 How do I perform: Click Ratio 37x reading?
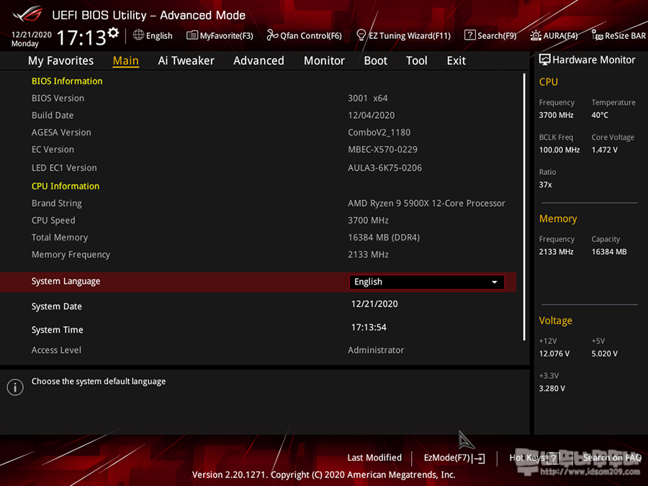[x=545, y=185]
